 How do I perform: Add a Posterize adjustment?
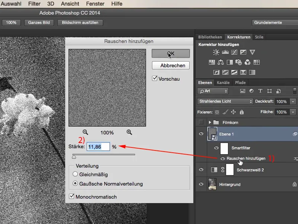[x=225, y=72]
